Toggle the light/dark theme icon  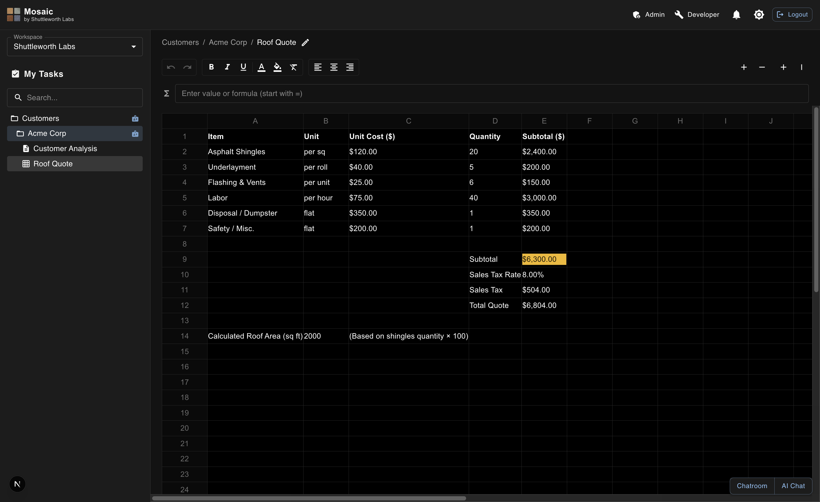coord(758,15)
